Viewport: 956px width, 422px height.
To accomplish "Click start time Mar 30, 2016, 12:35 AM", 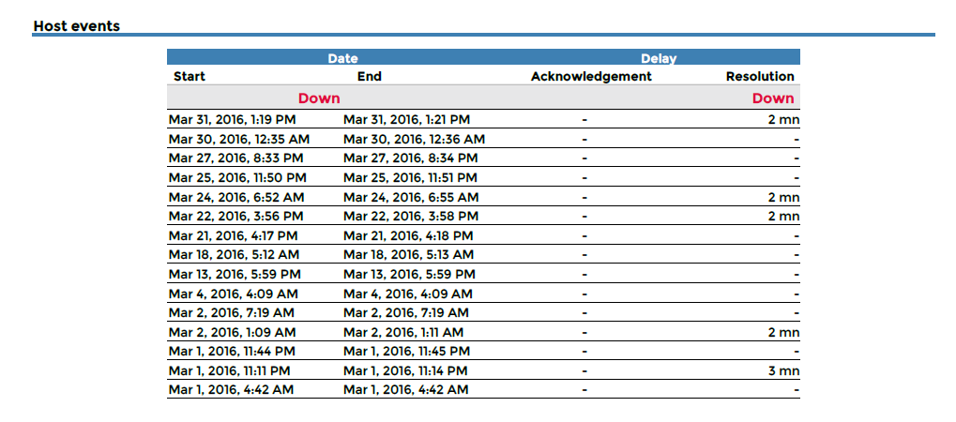I will tap(239, 139).
